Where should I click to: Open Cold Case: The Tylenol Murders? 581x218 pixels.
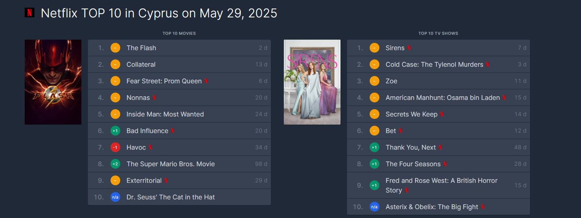pos(434,64)
